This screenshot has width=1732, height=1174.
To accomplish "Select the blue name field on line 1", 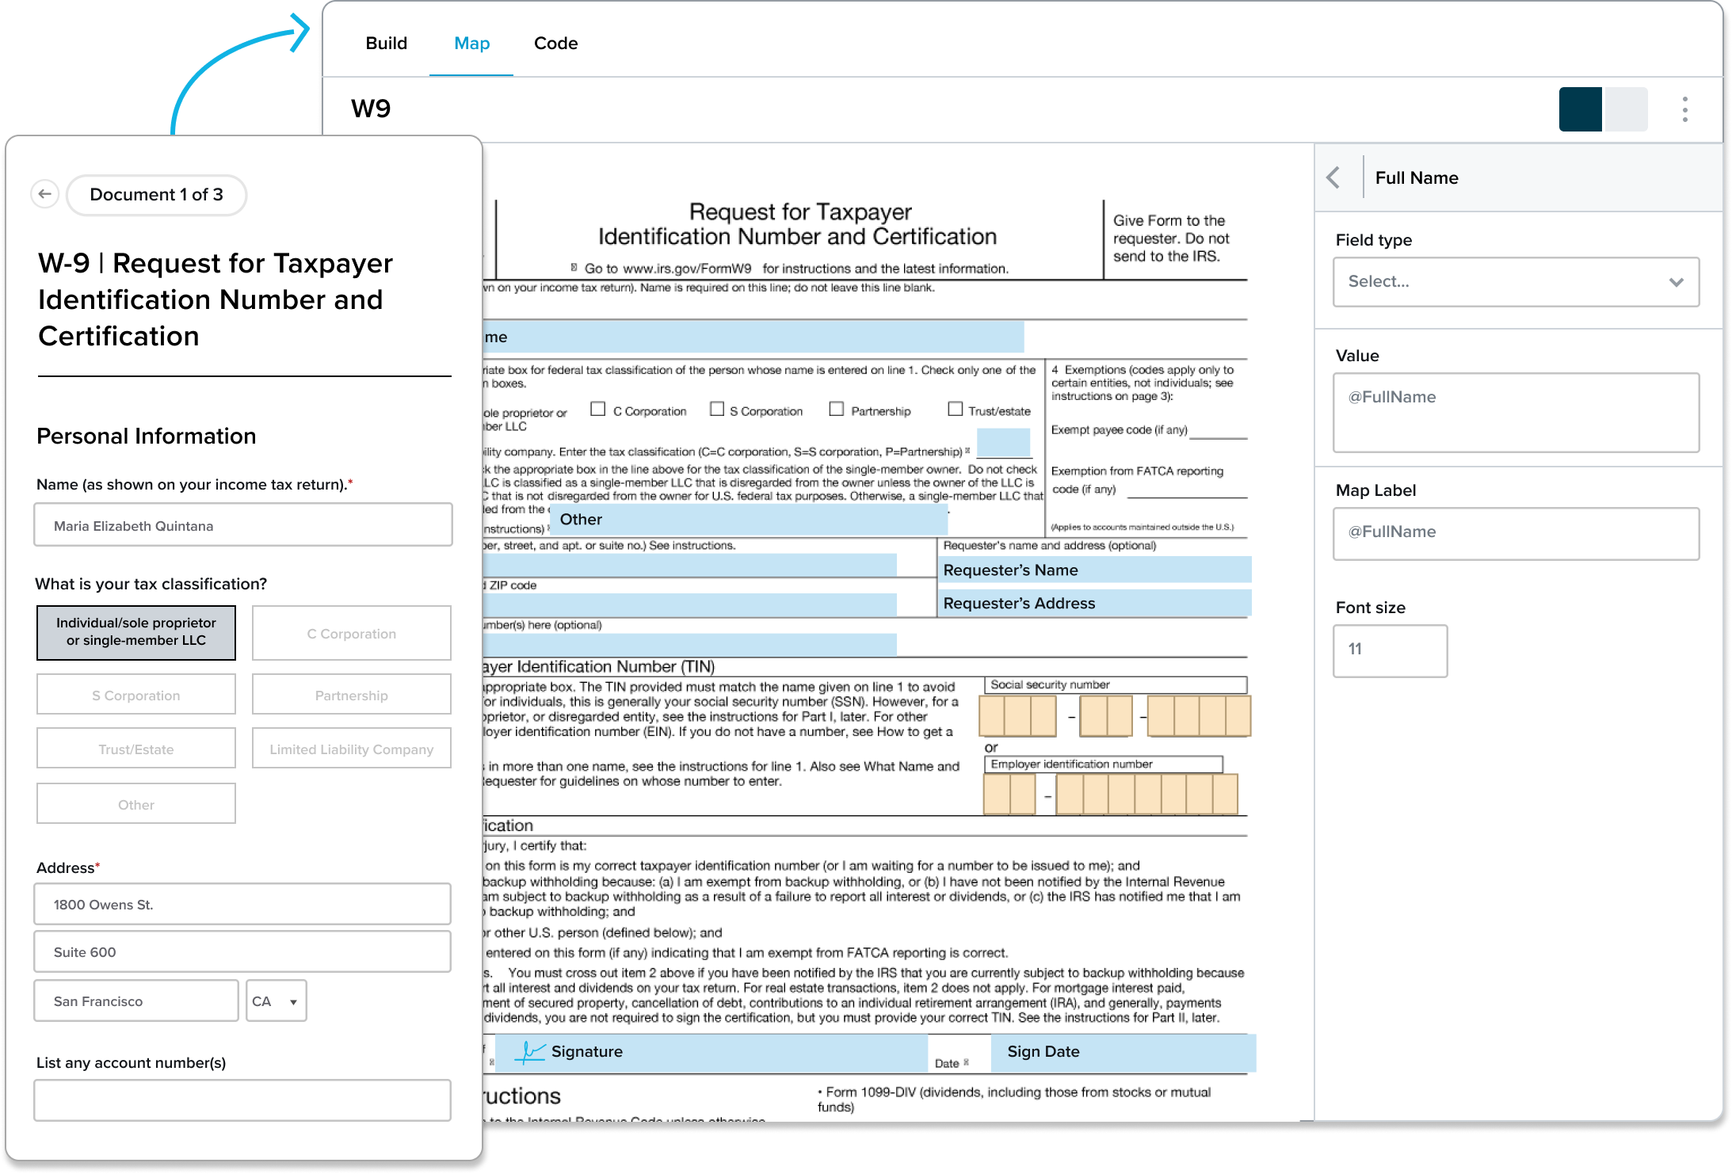I will (753, 337).
